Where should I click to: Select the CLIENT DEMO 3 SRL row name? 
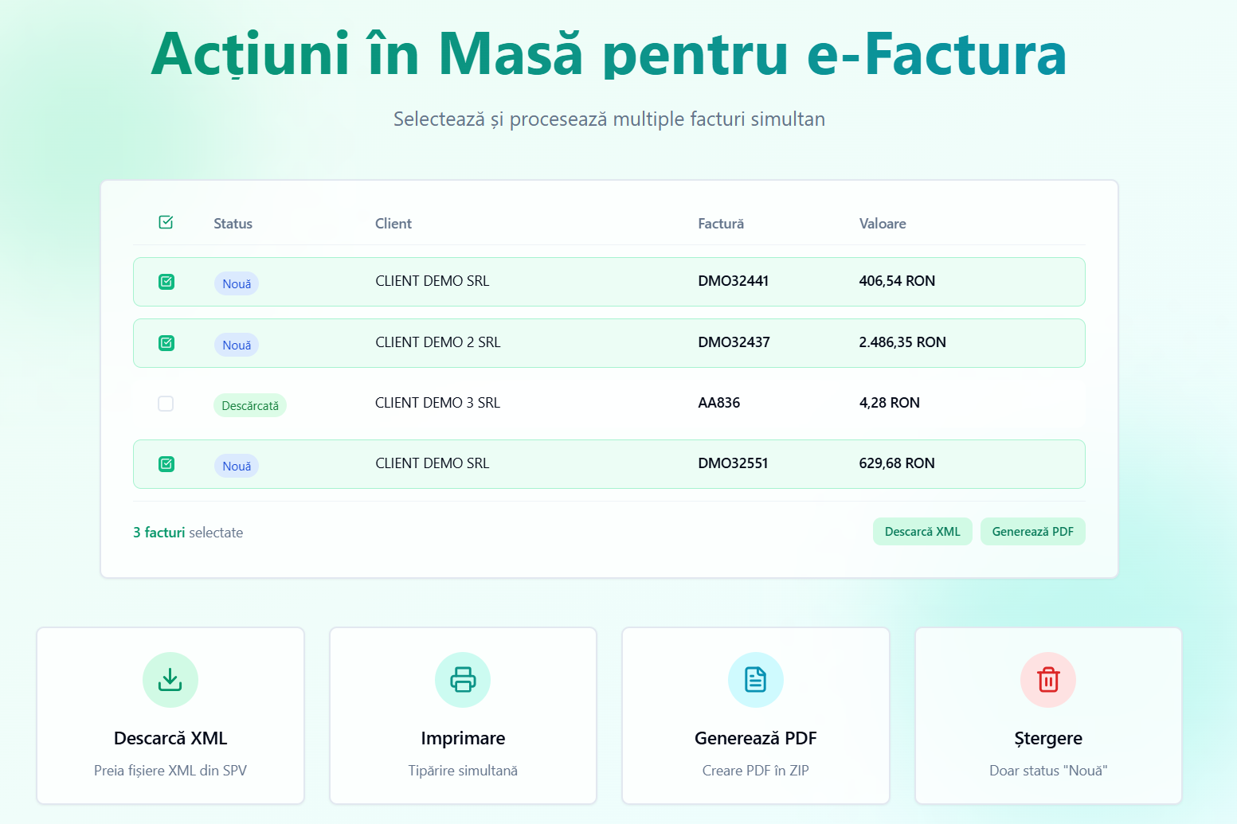coord(437,403)
